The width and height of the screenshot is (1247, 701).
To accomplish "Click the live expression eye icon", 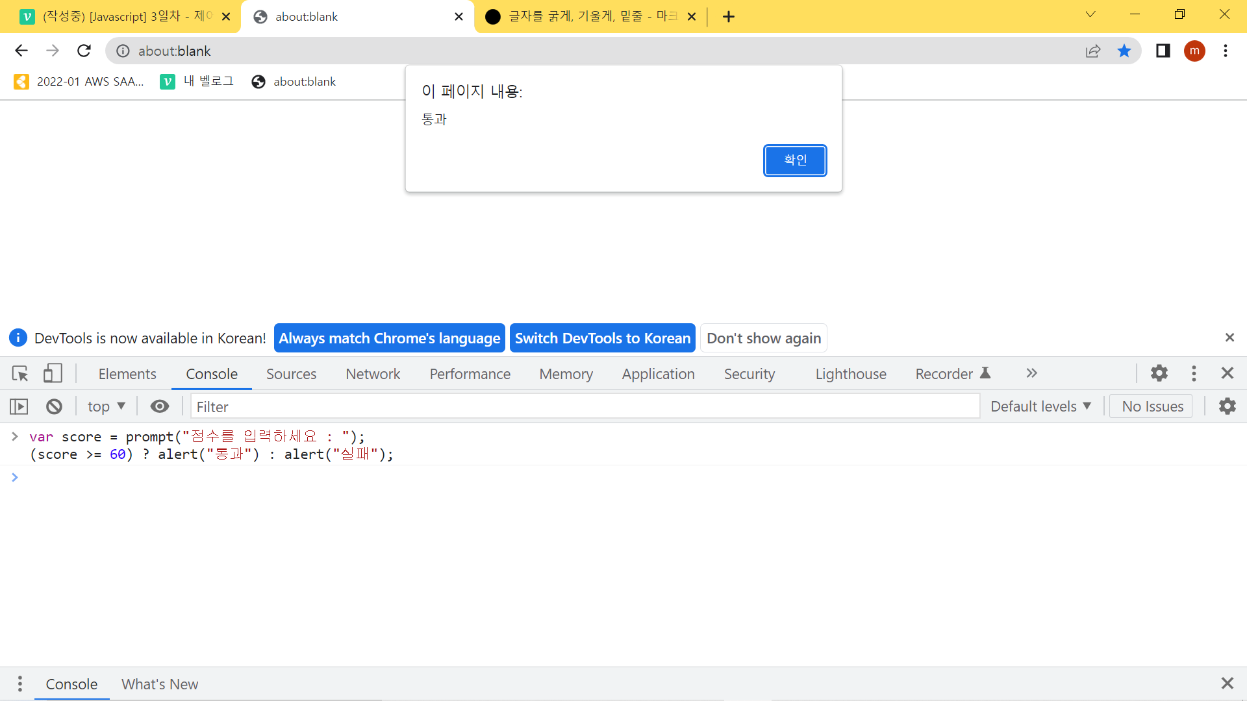I will pos(160,406).
